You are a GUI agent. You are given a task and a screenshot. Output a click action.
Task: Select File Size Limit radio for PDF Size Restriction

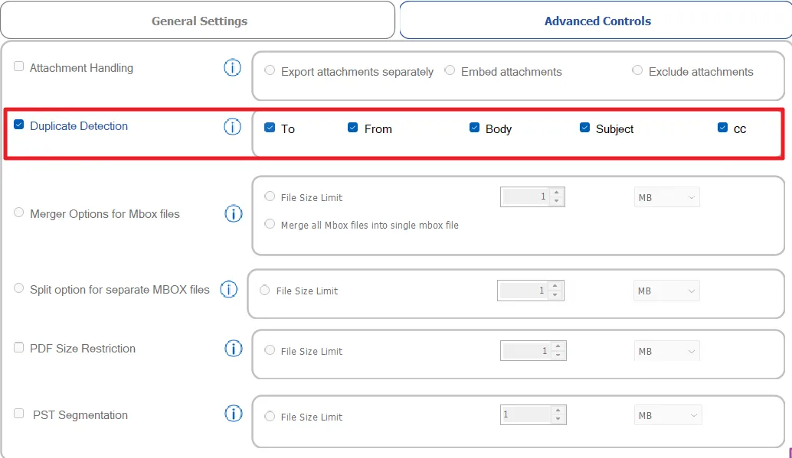[x=270, y=350]
